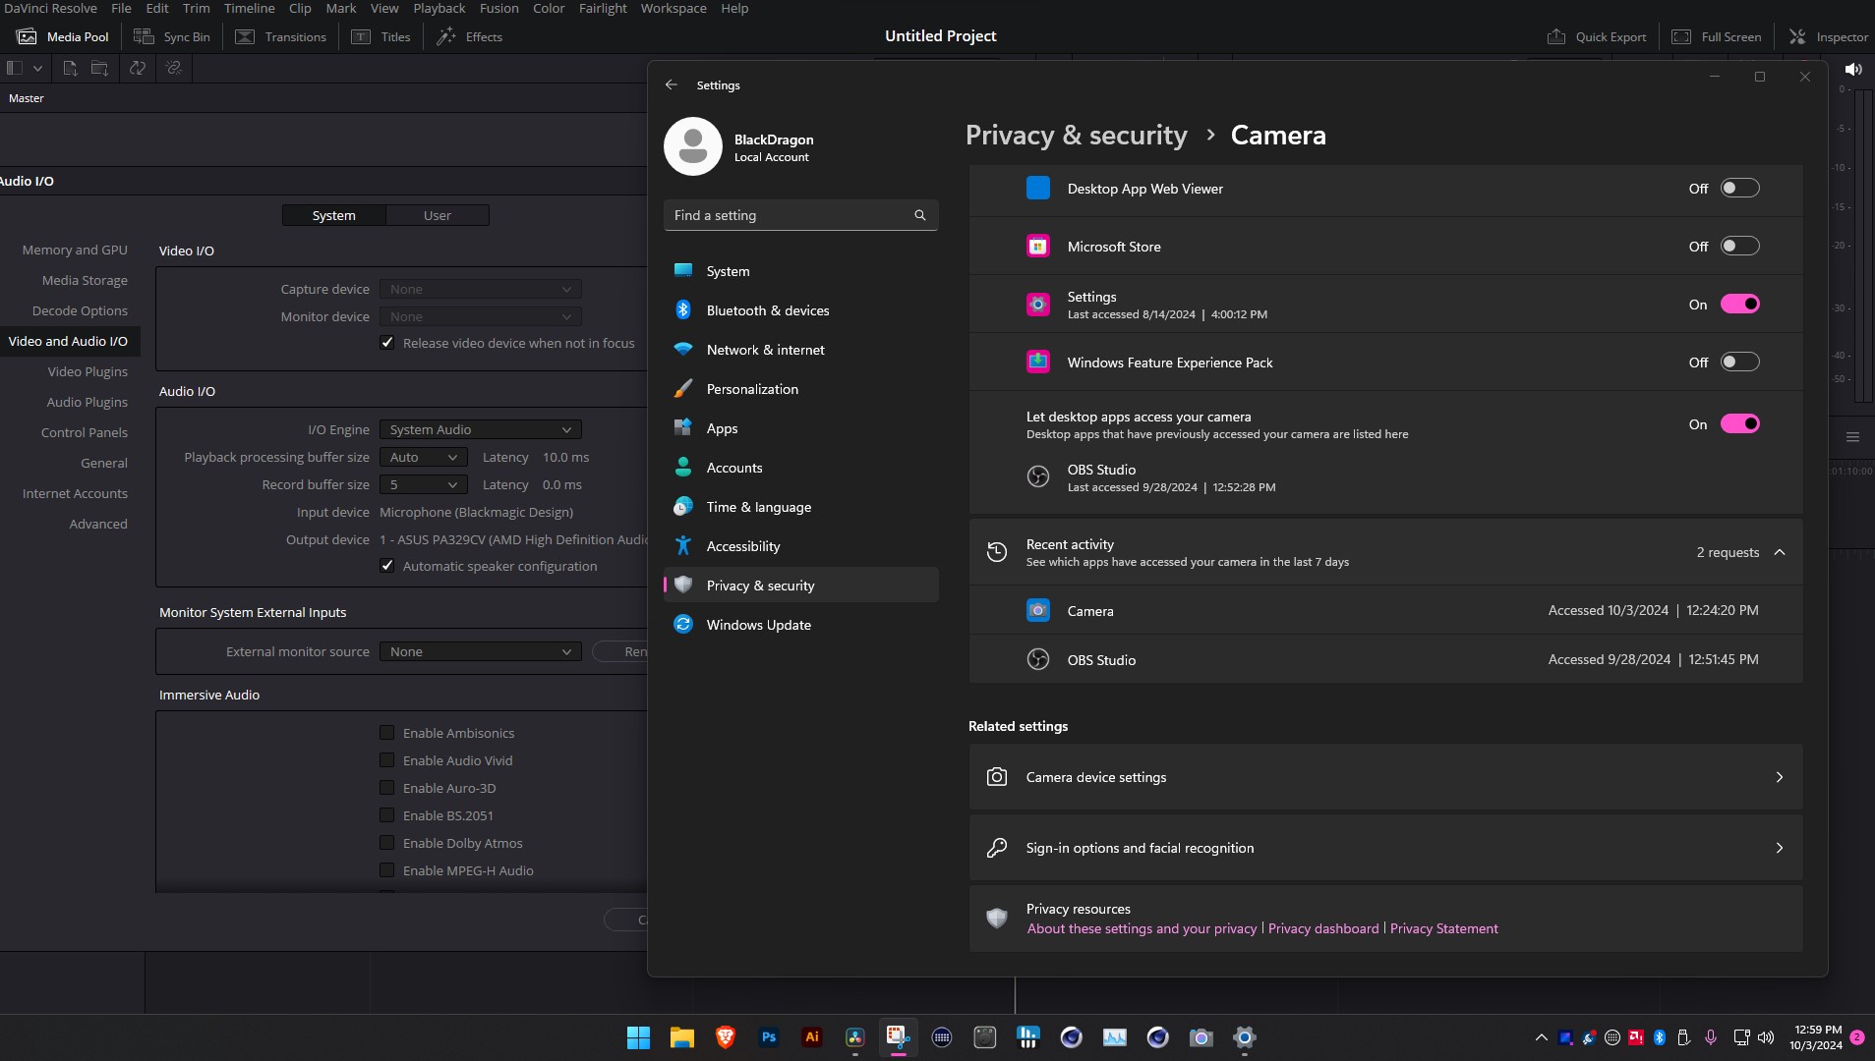The height and width of the screenshot is (1061, 1875).
Task: Open File Explorer from the taskbar
Action: (x=682, y=1037)
